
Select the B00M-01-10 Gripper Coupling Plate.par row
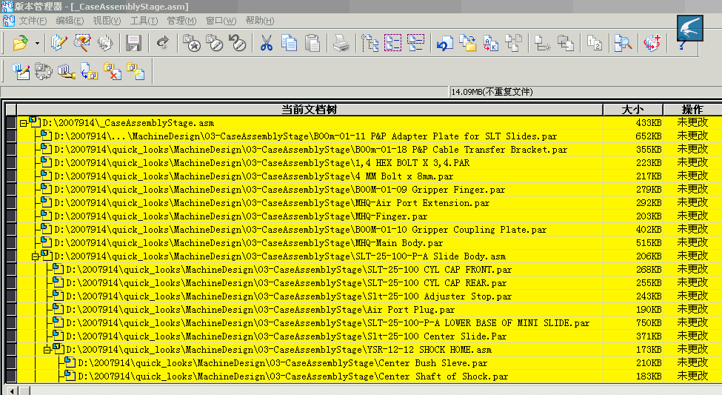tap(310, 230)
